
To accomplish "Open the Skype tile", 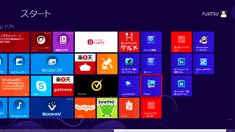I will click(x=41, y=86).
